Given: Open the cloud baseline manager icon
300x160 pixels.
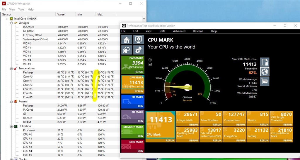Looking at the screenshot, I should tap(127, 50).
